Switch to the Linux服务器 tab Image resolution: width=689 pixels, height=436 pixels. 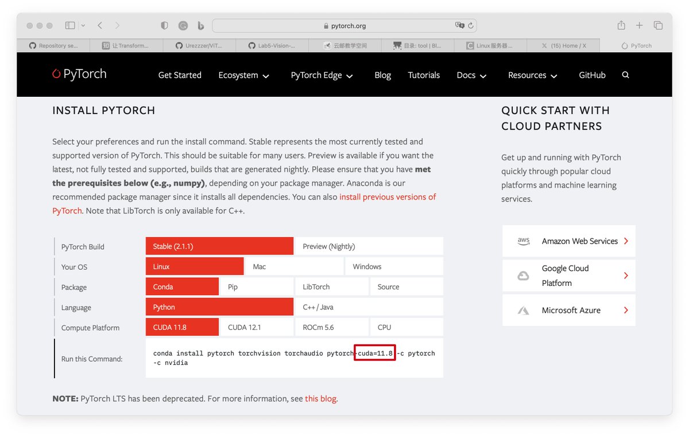pos(491,45)
